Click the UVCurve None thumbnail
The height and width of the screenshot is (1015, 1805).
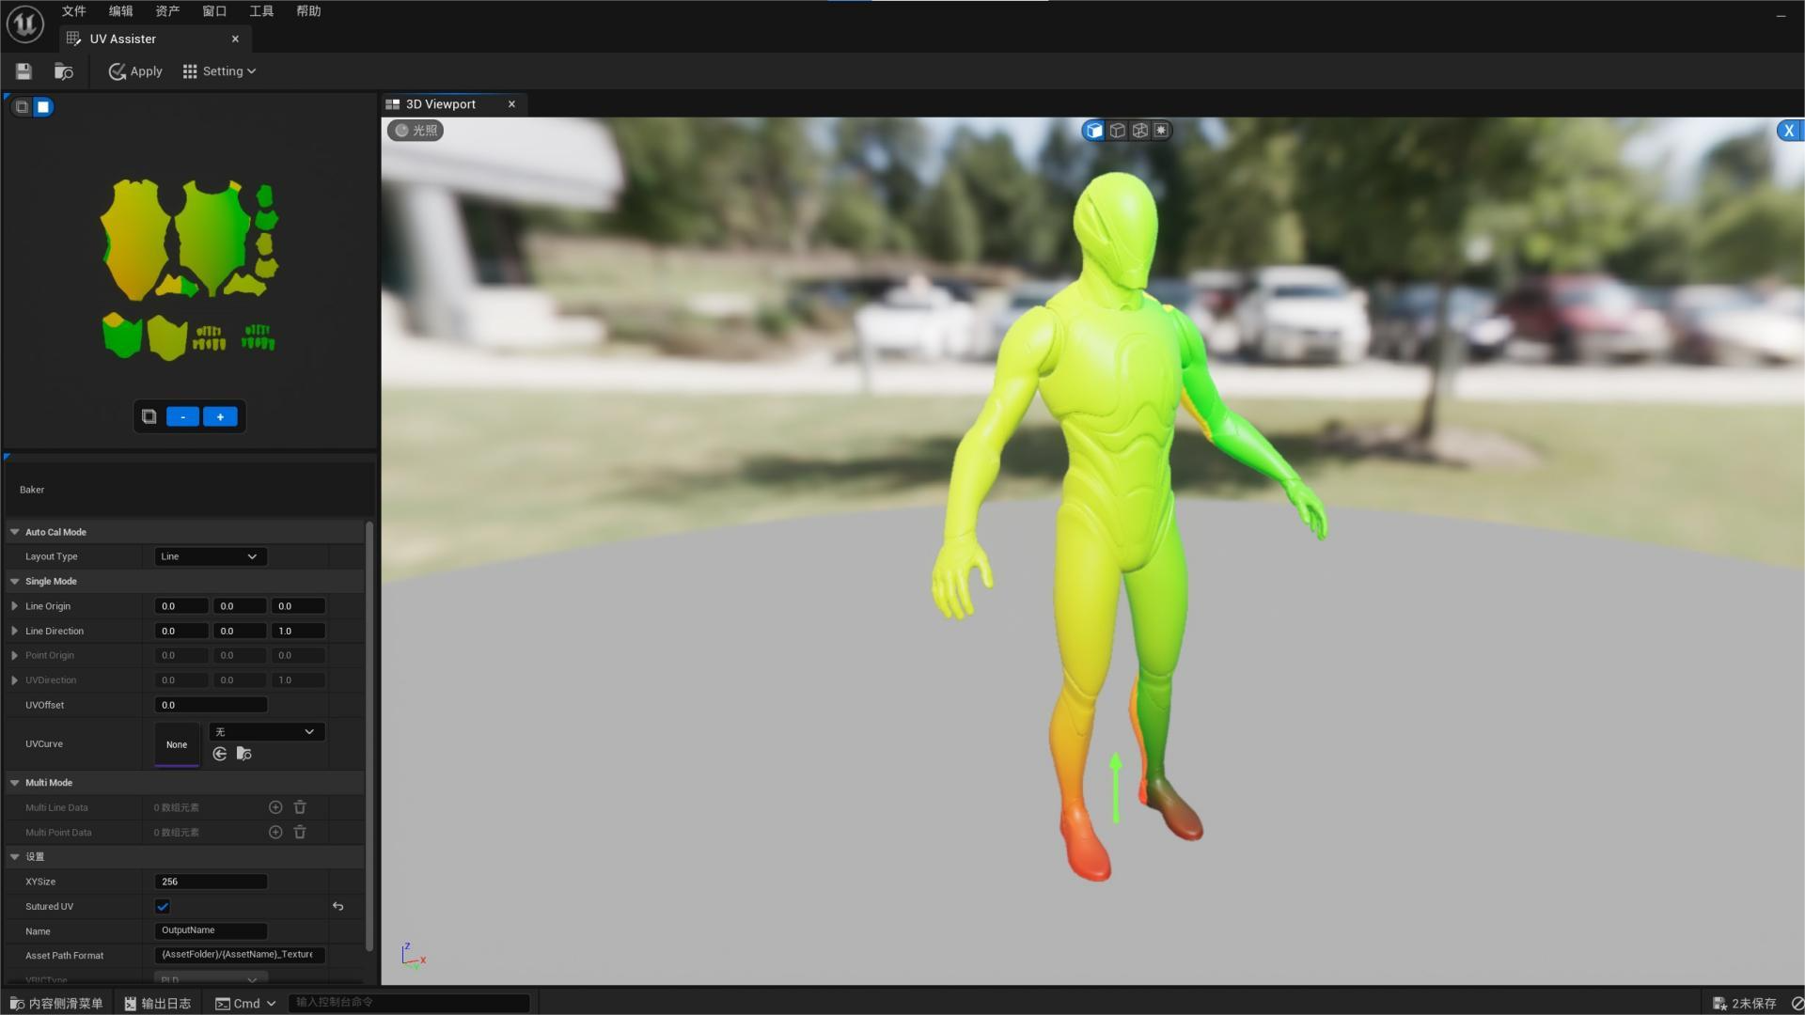click(177, 744)
